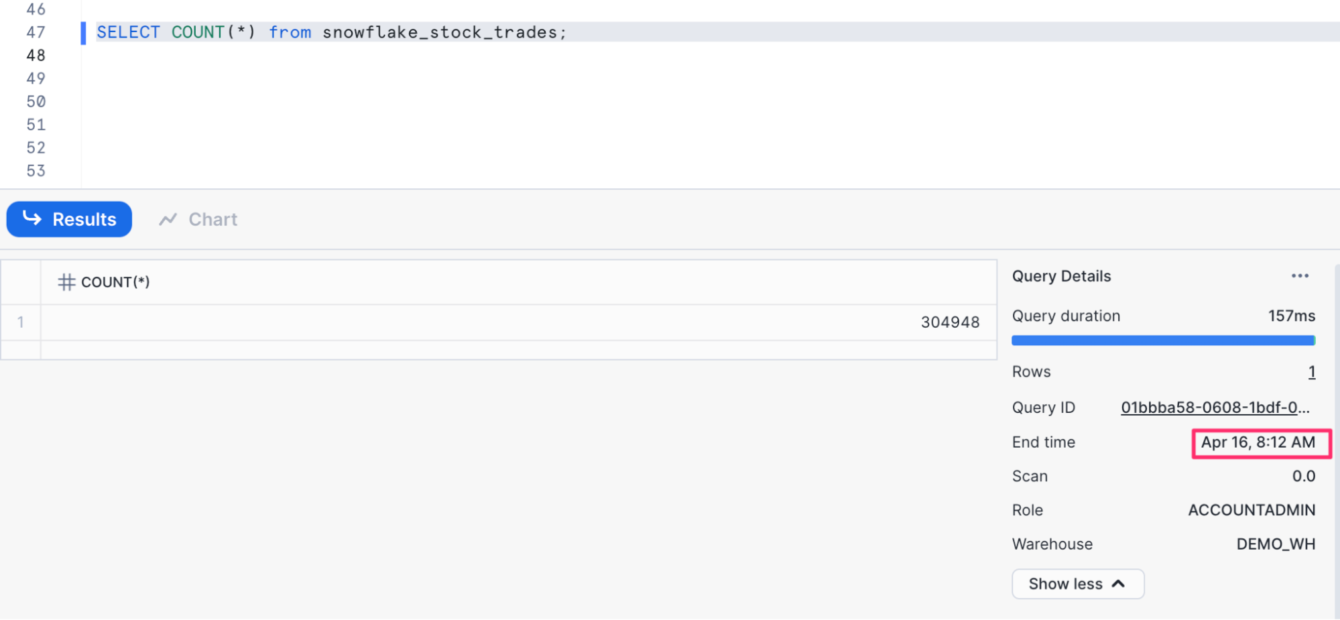Image resolution: width=1340 pixels, height=620 pixels.
Task: Click the End time value Apr 16, 8:12 AM
Action: (x=1258, y=442)
